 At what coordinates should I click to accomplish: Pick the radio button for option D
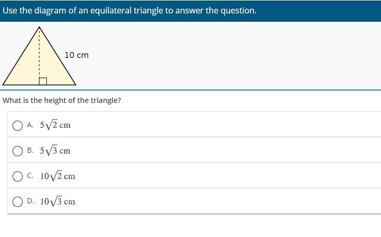[x=18, y=202]
